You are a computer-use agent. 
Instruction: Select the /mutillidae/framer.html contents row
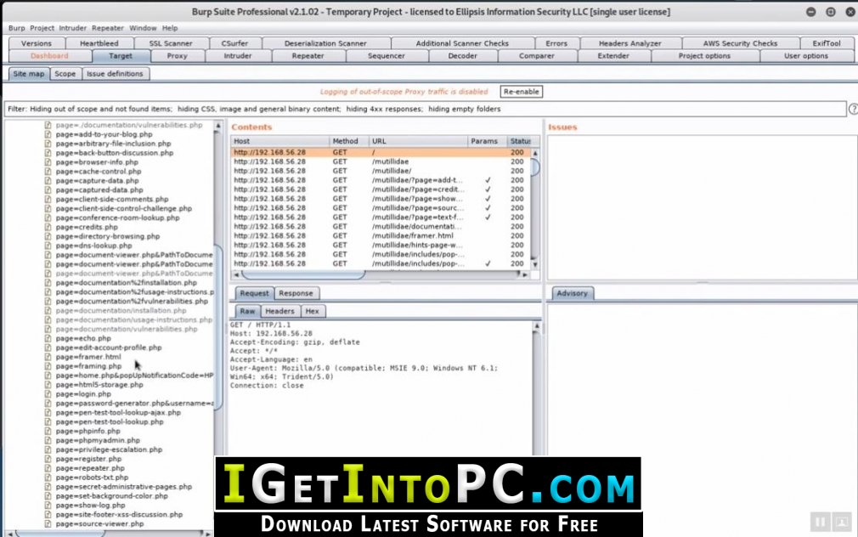pyautogui.click(x=381, y=236)
